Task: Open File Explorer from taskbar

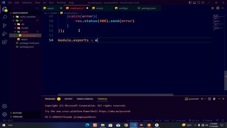Action: click(x=103, y=125)
